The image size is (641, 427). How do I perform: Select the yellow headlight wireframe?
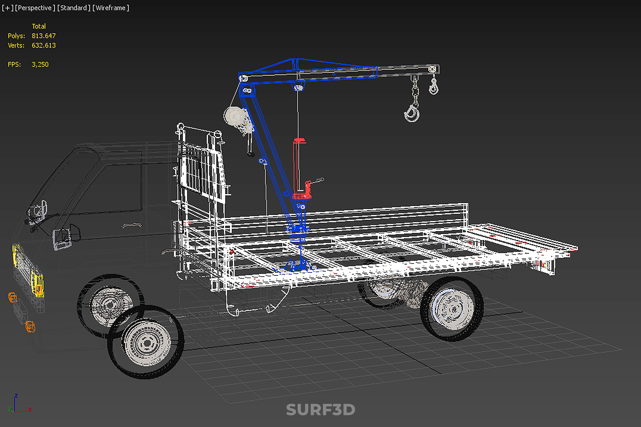37,284
